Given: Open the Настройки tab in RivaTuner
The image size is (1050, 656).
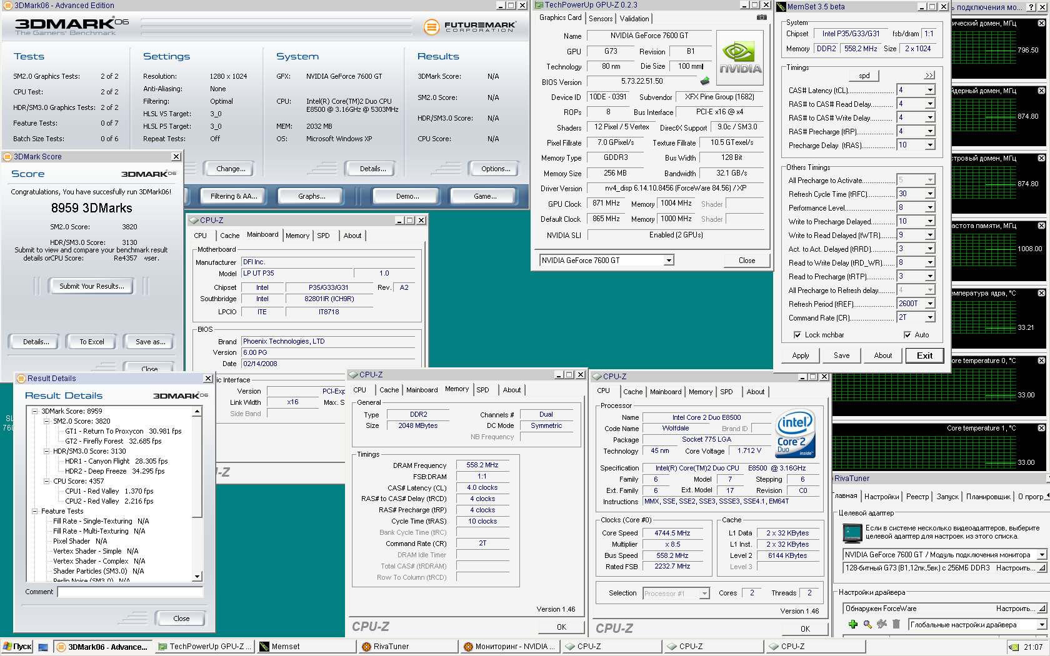Looking at the screenshot, I should pyautogui.click(x=881, y=497).
